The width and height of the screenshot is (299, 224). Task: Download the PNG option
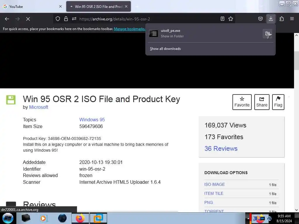[x=208, y=202]
